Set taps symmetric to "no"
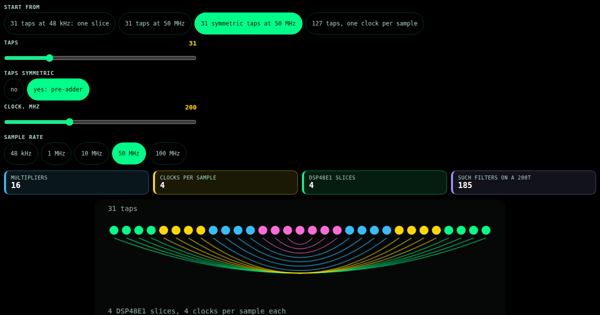Viewport: 600px width, 315px height. point(14,89)
